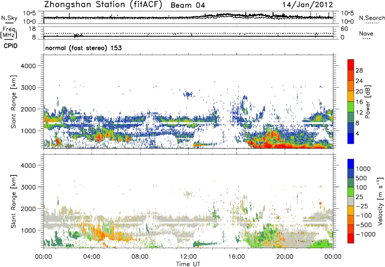The image size is (385, 267).
Task: Click the N.Sky noise plot strip
Action: click(x=188, y=17)
